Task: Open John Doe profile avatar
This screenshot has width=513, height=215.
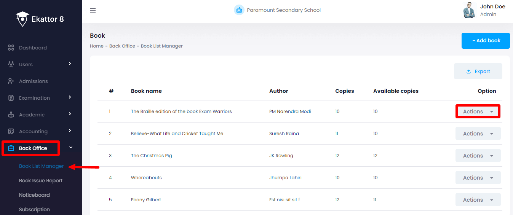Action: [x=469, y=10]
